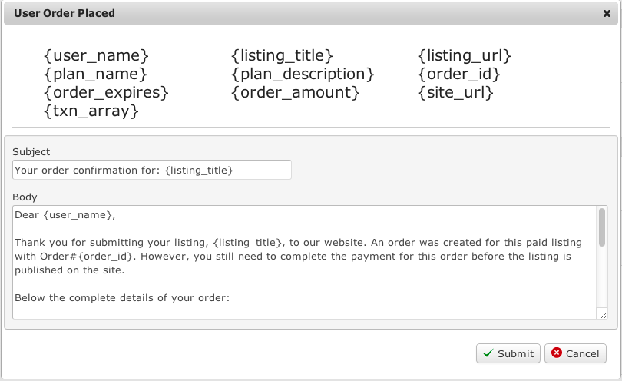622x381 pixels.
Task: Select the {plan_name} placeholder tag
Action: (x=95, y=75)
